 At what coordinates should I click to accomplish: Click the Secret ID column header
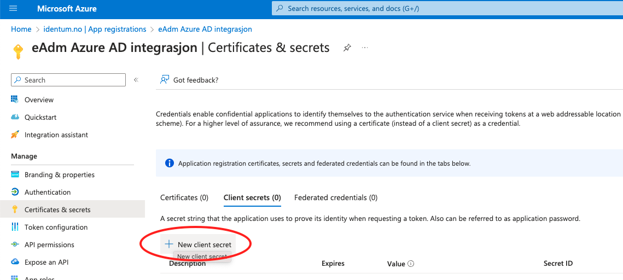click(558, 263)
